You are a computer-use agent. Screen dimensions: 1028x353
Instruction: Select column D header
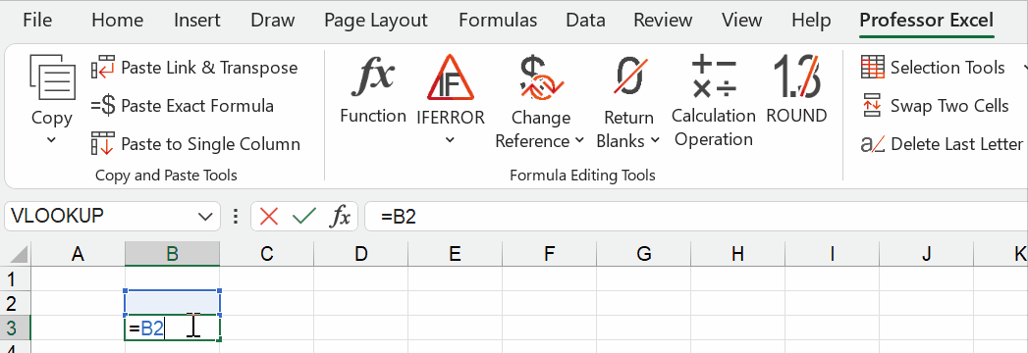tap(360, 254)
